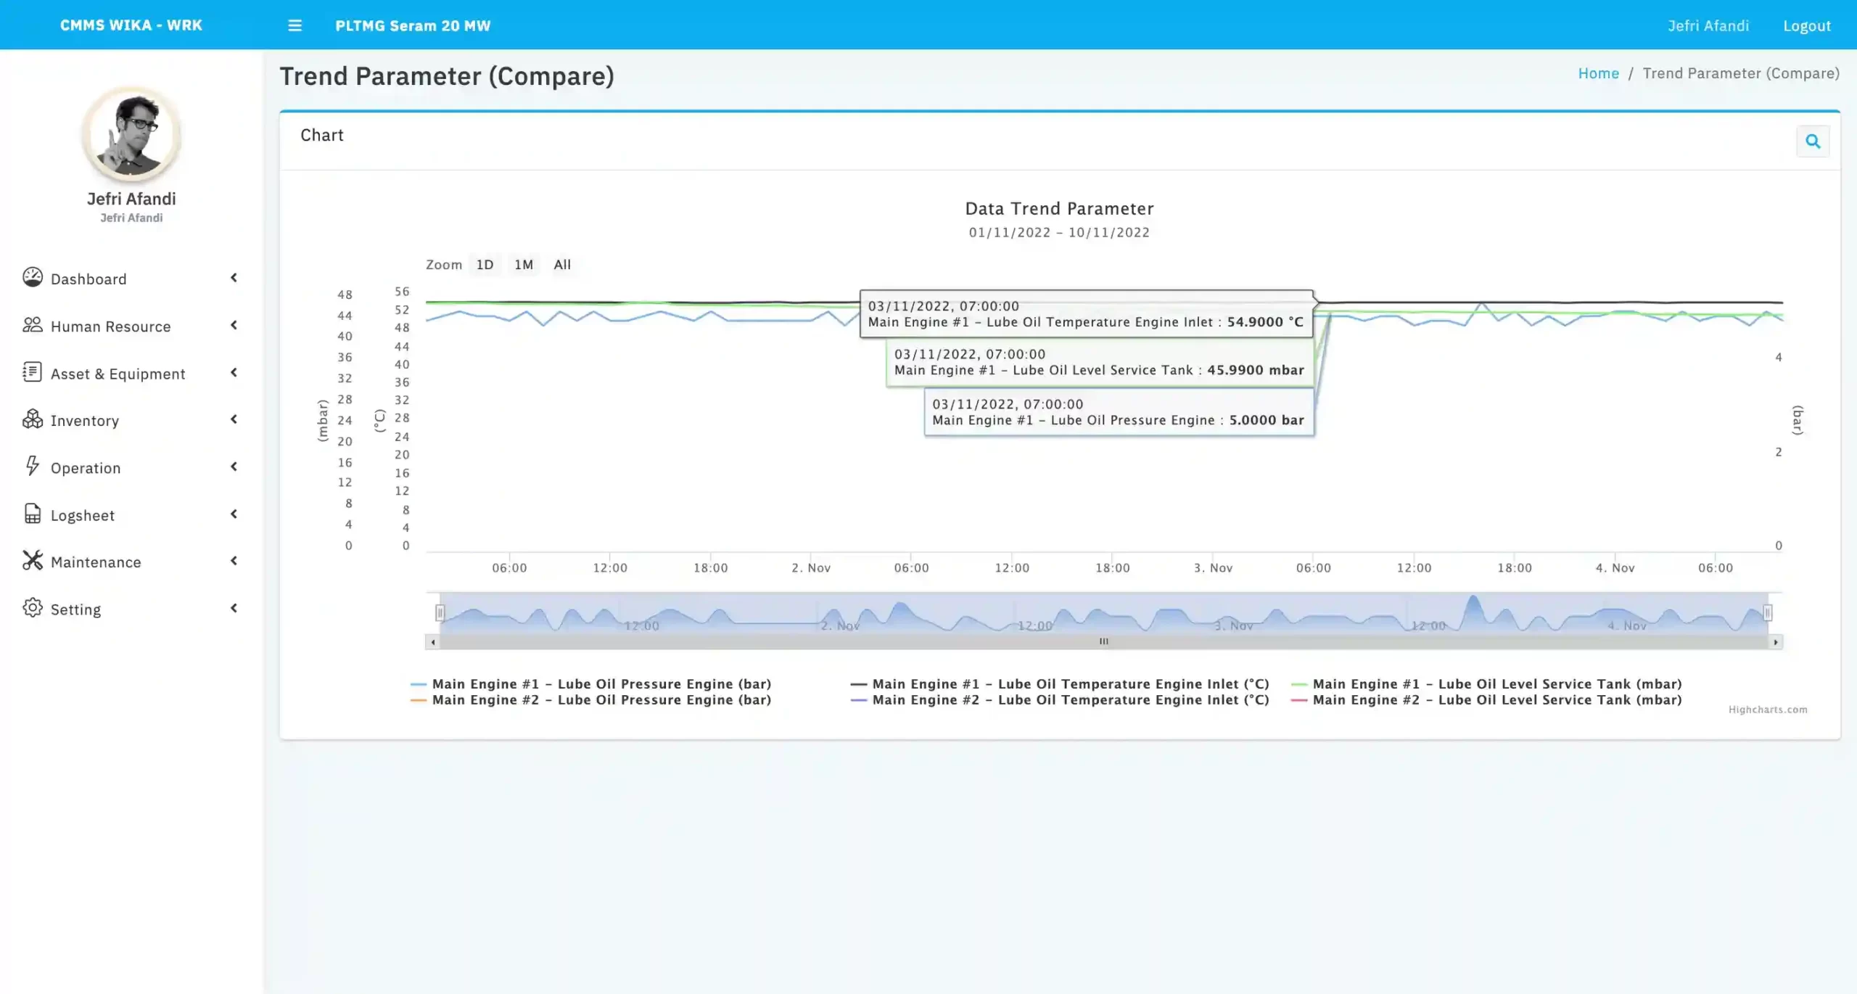Click Jefri Afandi in top bar
This screenshot has height=994, width=1857.
[1708, 25]
